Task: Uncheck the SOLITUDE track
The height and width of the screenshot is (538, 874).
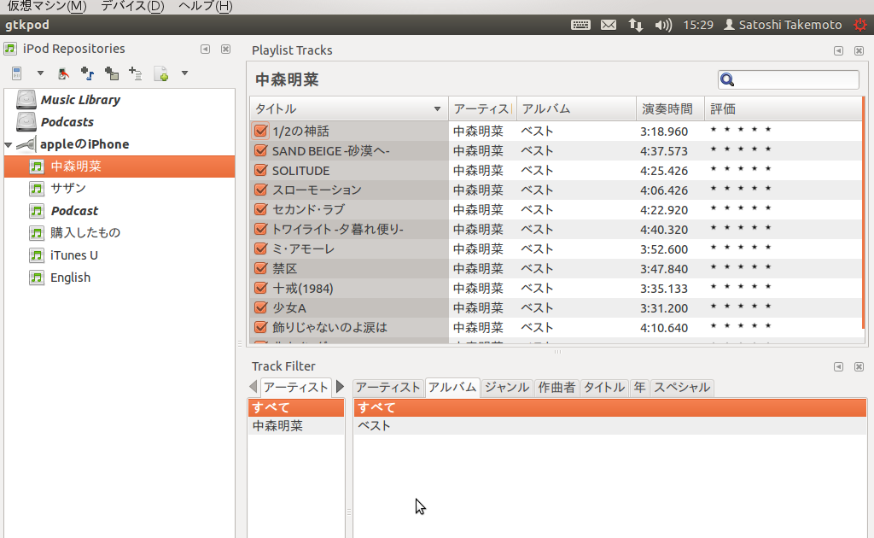Action: [260, 170]
